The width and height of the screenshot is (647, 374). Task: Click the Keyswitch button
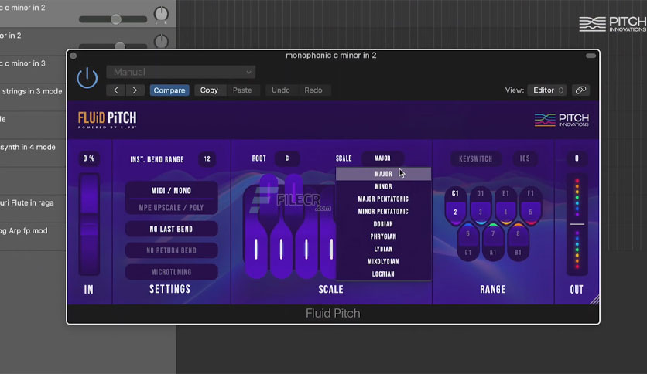[x=475, y=158]
